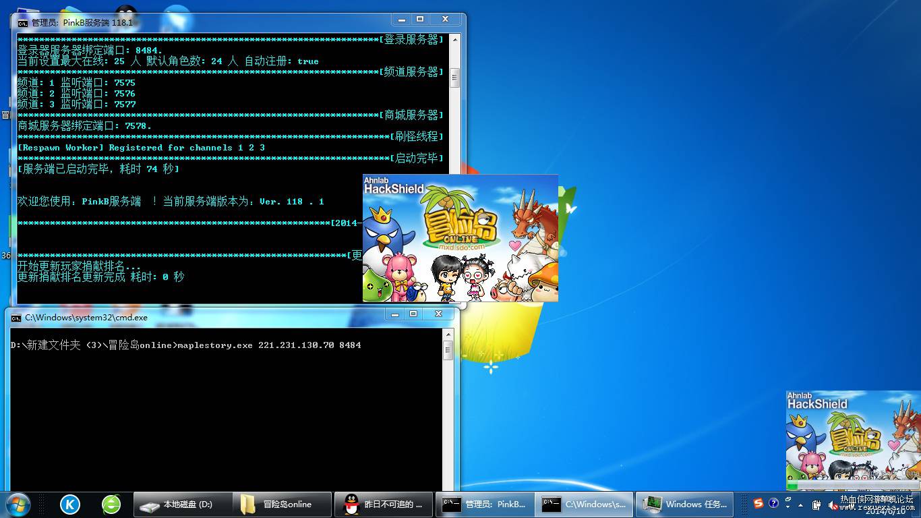This screenshot has height=518, width=921.
Task: Click 欢迎您使用: PinkB服务端 version line
Action: 171,202
